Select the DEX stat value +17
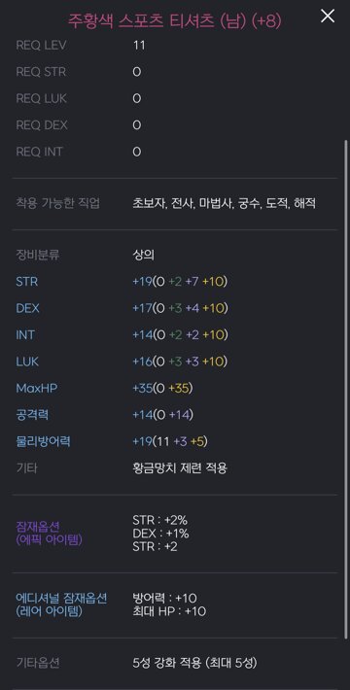 (142, 308)
